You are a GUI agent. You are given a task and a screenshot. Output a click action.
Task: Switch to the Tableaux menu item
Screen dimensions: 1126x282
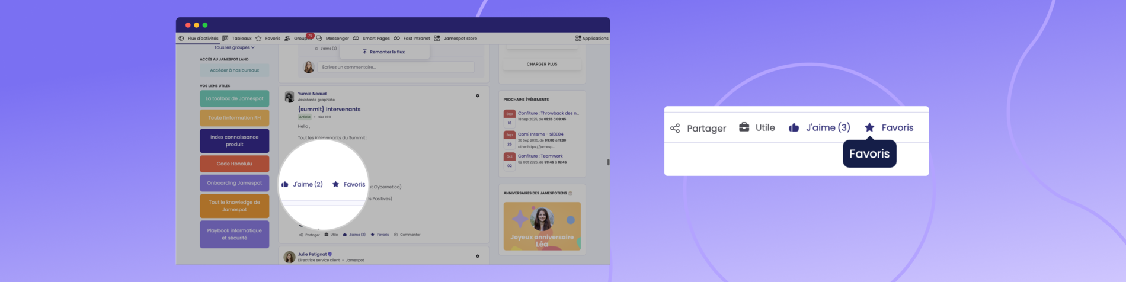tap(237, 39)
